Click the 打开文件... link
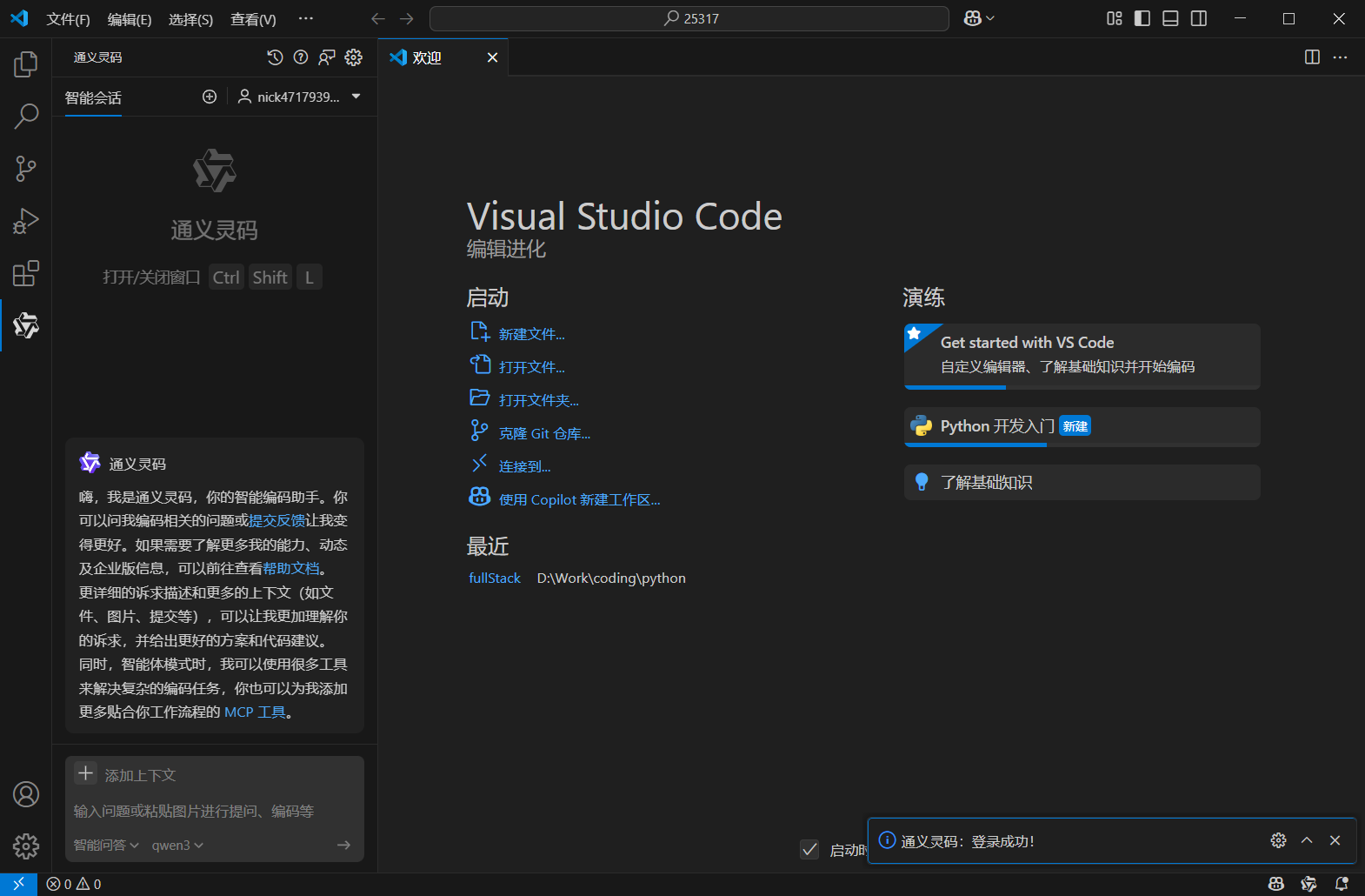The image size is (1365, 896). (531, 367)
